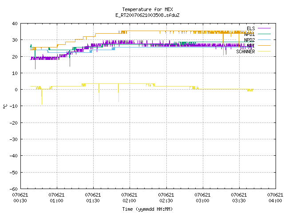Click the x-axis label "070621 02:00"
Screen dimensions: 284x213
129,198
